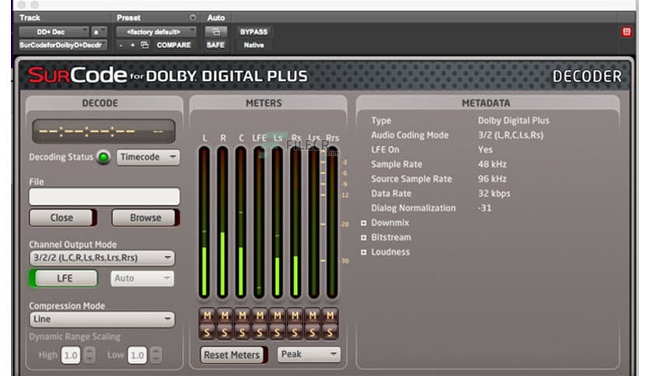Solo the R channel
The width and height of the screenshot is (650, 376).
[x=225, y=332]
